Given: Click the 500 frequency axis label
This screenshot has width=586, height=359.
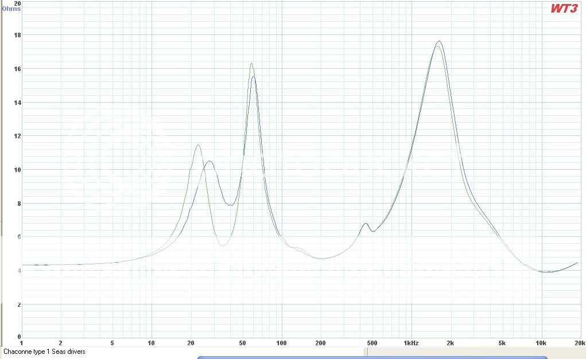Looking at the screenshot, I should tap(372, 343).
